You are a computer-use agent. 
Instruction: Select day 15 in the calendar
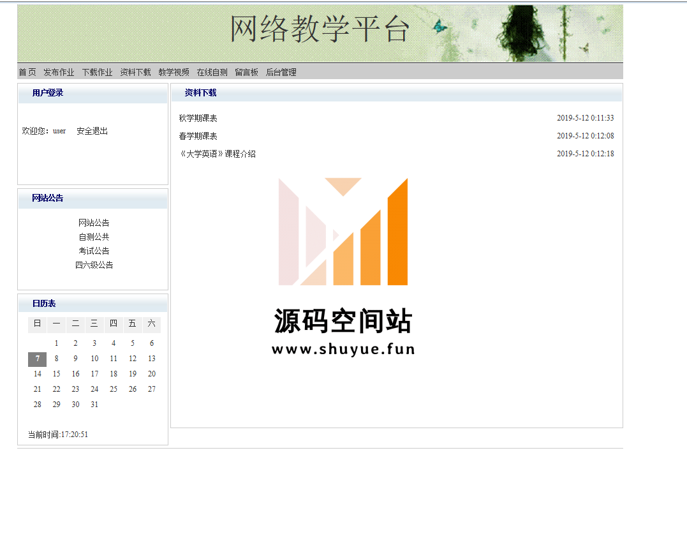pos(57,374)
